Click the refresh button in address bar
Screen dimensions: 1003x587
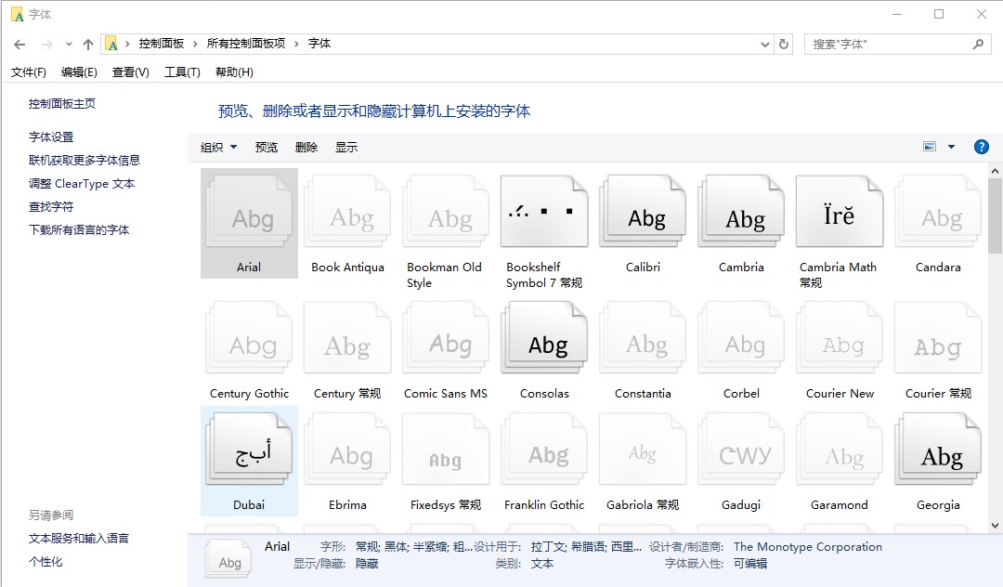[x=784, y=45]
